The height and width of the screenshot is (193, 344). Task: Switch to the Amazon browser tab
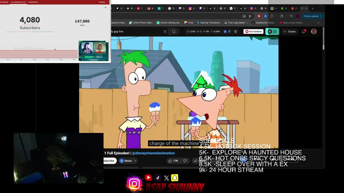pyautogui.click(x=274, y=8)
